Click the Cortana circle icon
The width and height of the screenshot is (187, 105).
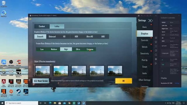tap(40, 103)
